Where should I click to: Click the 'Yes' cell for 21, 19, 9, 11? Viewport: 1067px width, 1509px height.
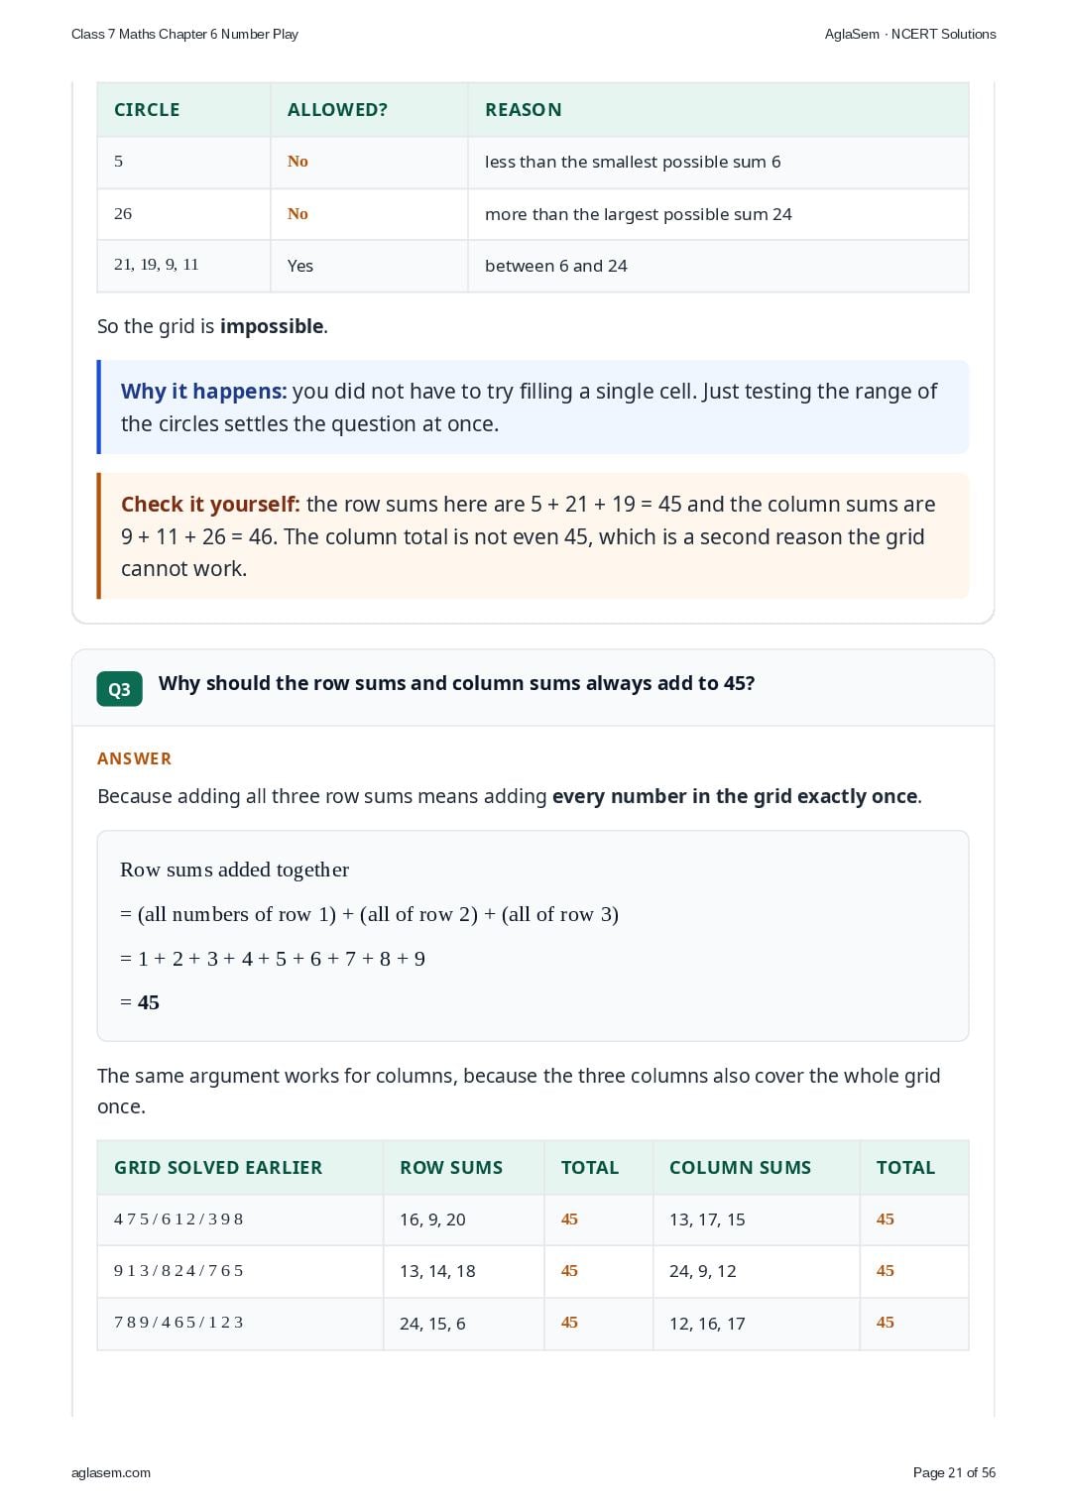(x=300, y=266)
